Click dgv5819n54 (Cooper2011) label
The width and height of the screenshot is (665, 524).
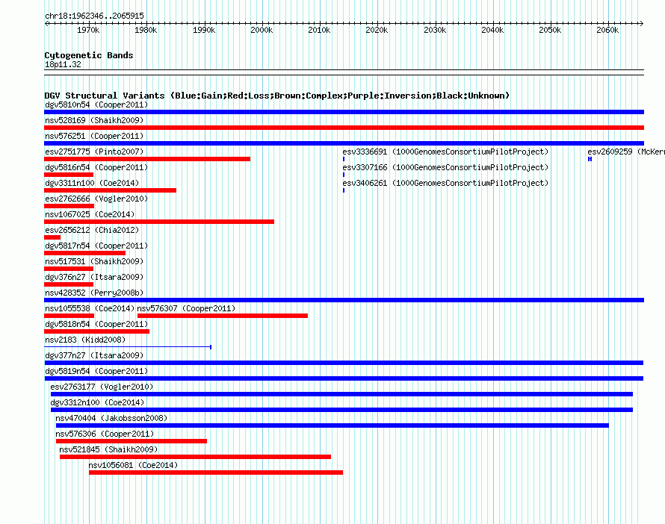coord(96,371)
